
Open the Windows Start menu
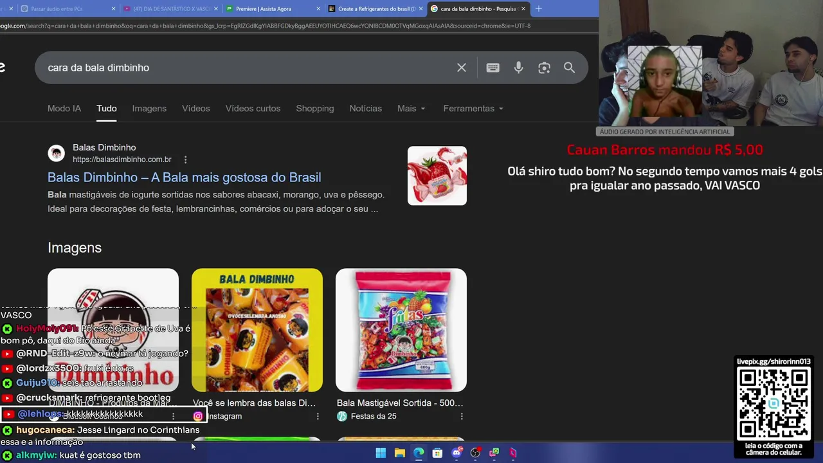pyautogui.click(x=381, y=453)
